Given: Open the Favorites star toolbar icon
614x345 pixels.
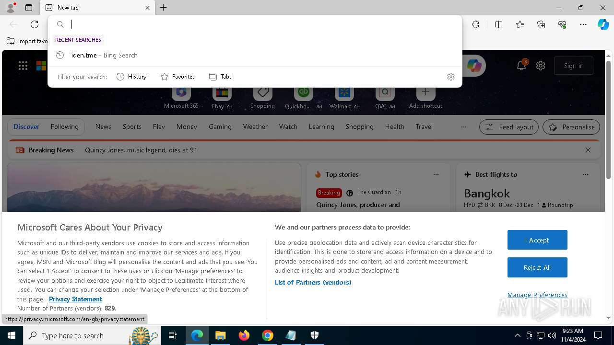Looking at the screenshot, I should click(520, 24).
